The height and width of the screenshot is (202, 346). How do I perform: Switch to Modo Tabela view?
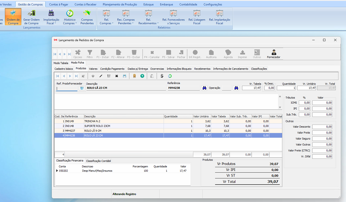tap(61, 63)
